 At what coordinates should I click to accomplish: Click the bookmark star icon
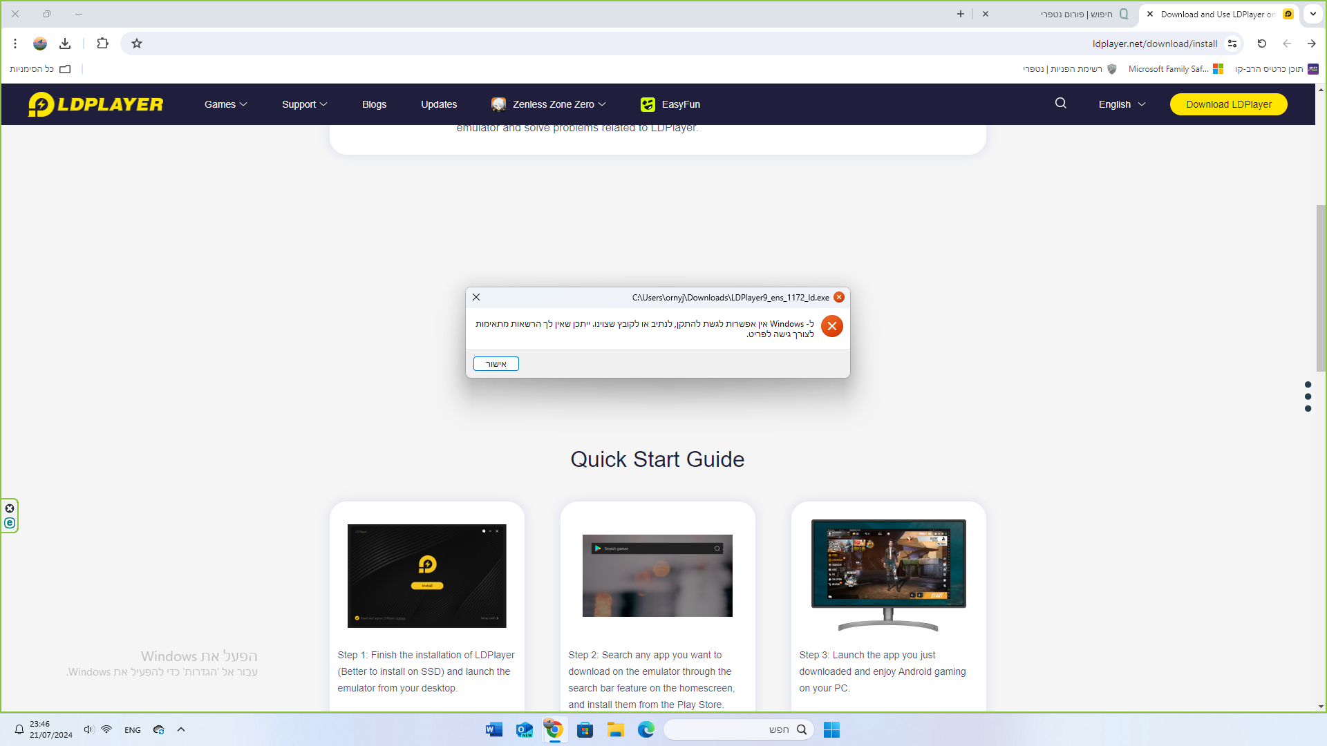(137, 44)
